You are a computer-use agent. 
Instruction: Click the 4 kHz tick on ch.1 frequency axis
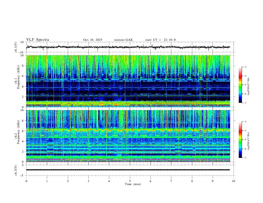[x=23, y=87]
